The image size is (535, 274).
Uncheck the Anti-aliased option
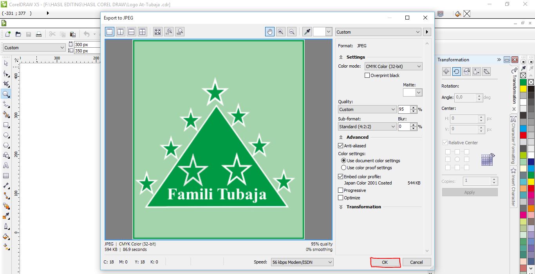(340, 145)
